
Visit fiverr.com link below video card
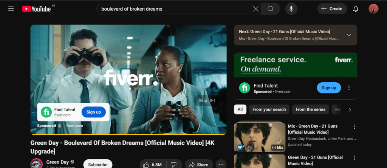pos(74,126)
